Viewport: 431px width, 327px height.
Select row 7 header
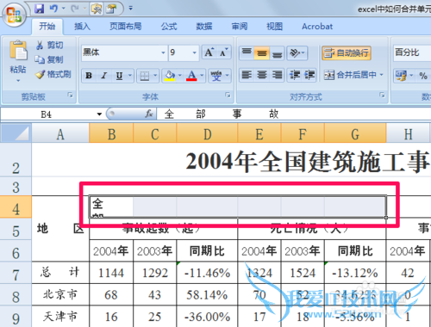pos(16,273)
